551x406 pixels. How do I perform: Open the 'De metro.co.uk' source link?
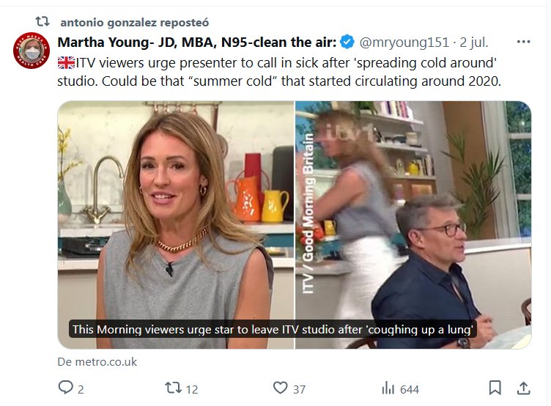coord(97,362)
